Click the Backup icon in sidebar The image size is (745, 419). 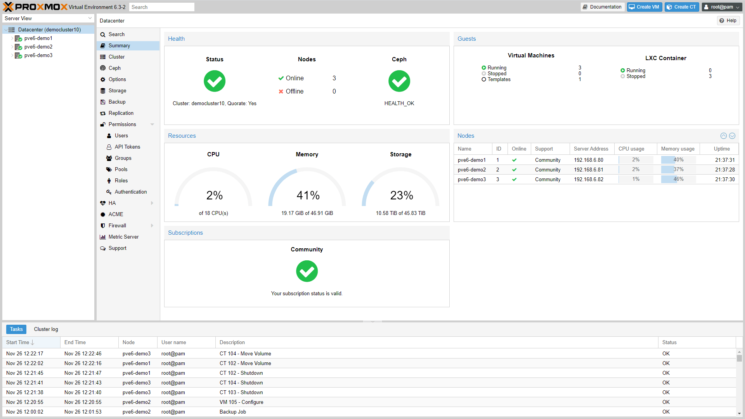click(x=103, y=101)
